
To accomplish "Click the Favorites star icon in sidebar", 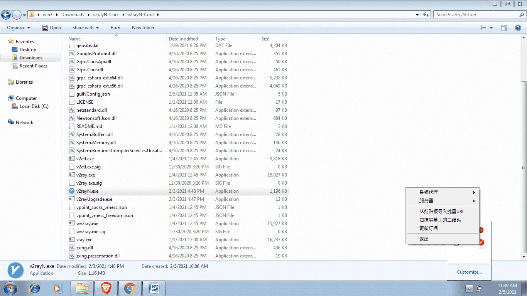I will 11,41.
